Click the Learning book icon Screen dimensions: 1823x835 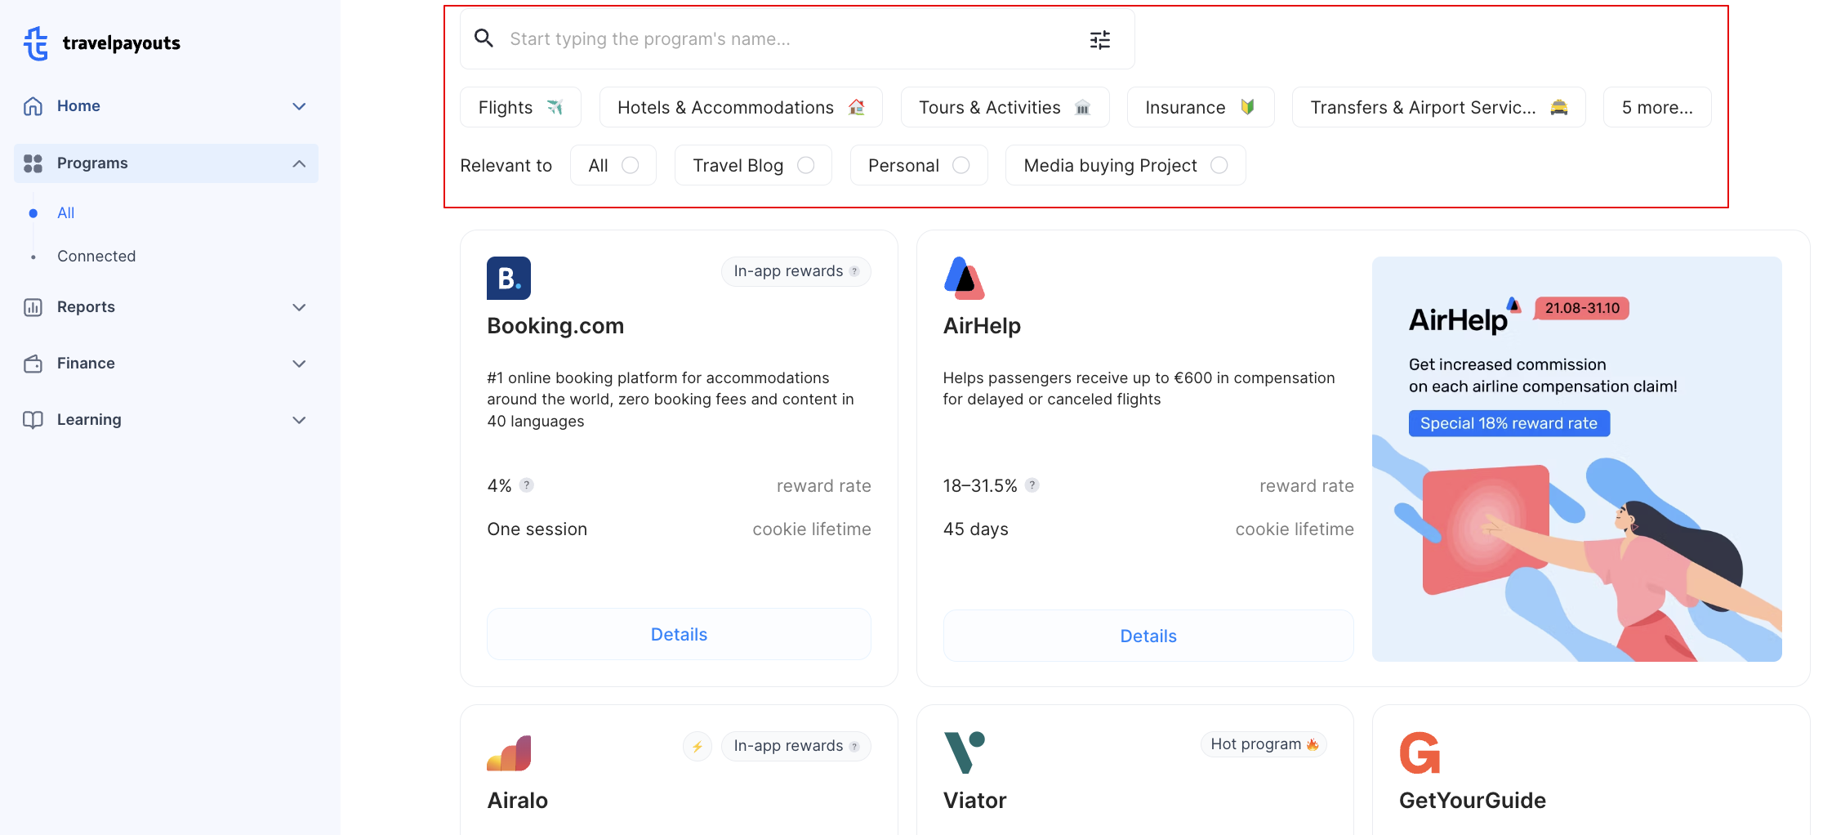33,420
